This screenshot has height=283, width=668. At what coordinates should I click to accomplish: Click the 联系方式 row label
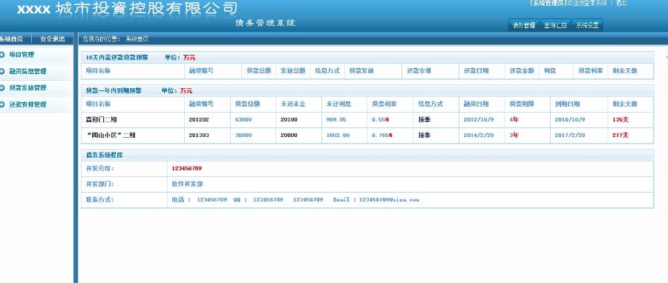tap(99, 200)
